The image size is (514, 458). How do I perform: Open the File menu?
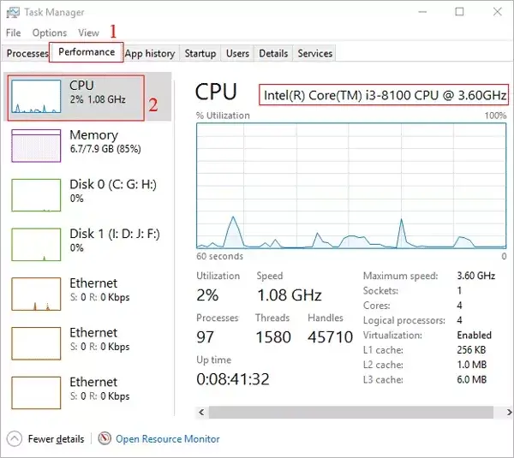(x=14, y=33)
